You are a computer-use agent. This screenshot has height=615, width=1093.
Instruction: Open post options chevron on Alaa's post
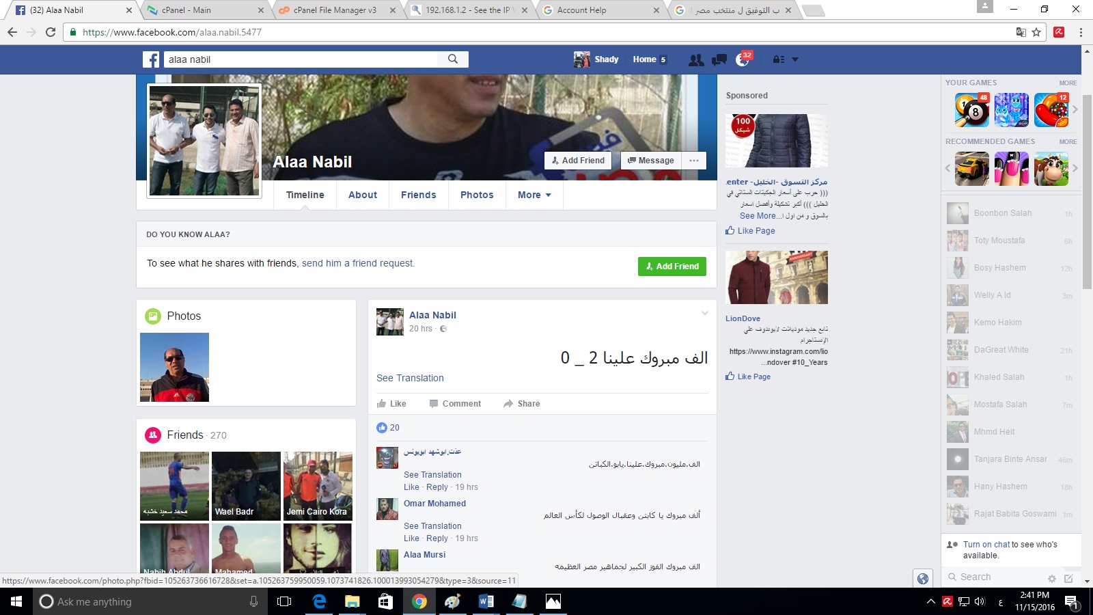click(704, 314)
